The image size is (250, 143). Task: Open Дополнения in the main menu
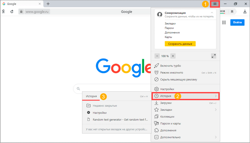click(185, 130)
